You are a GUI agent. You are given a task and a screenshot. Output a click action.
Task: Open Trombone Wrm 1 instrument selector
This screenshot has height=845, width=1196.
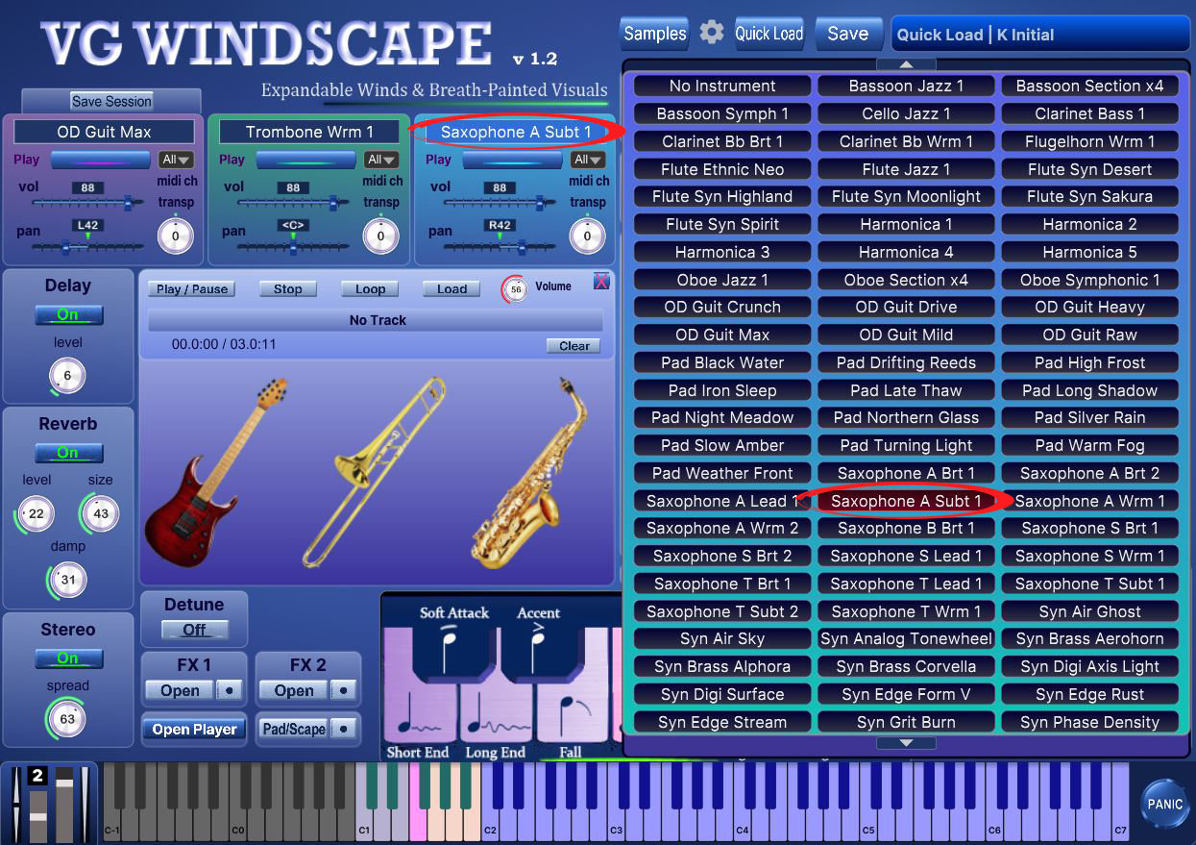click(x=309, y=132)
